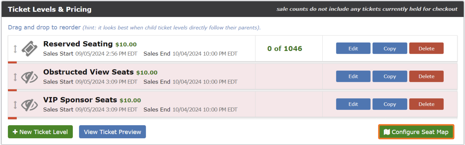Screen dimensions: 465x145
Task: Click the map icon on Configure Seat Map
Action: coord(387,132)
